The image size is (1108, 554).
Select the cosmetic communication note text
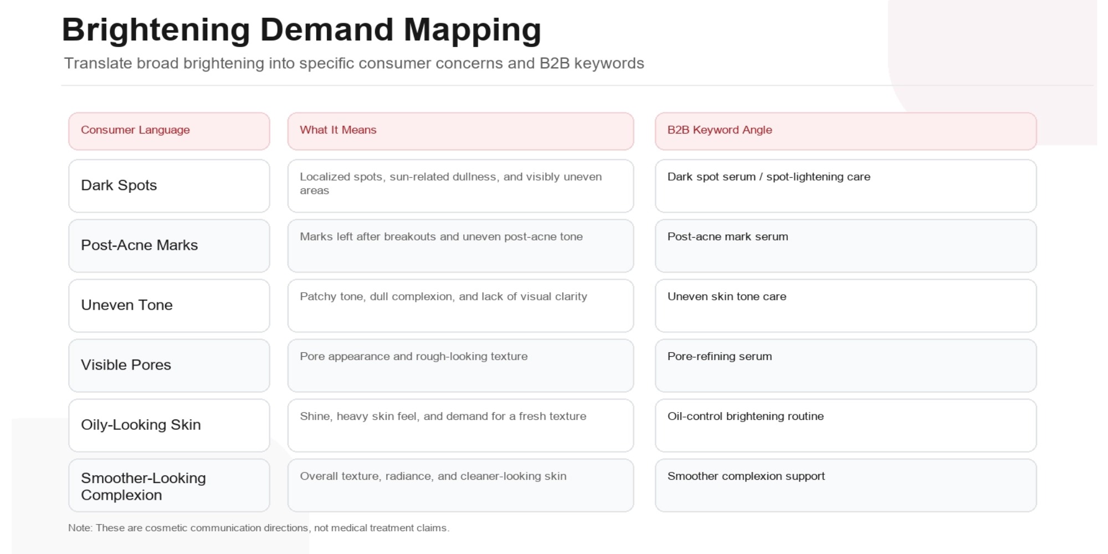259,528
